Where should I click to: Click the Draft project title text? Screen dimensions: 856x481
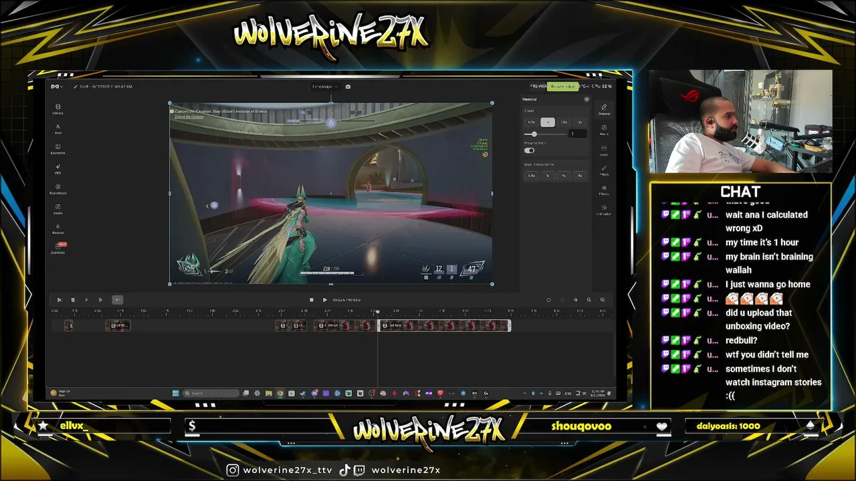(106, 86)
